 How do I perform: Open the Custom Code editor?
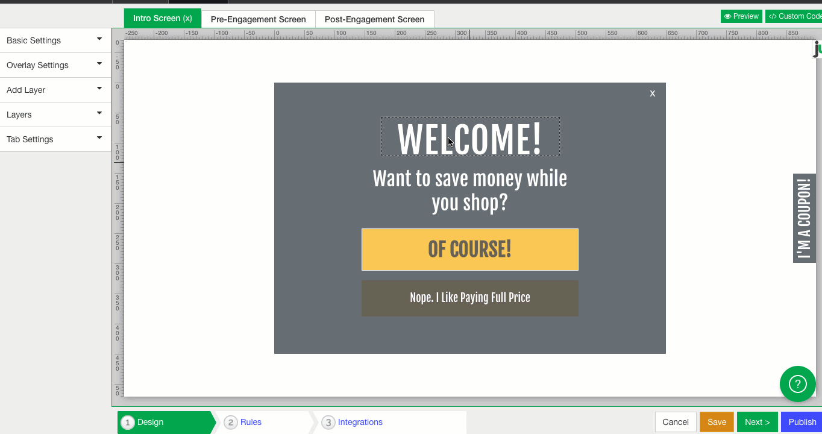tap(794, 16)
